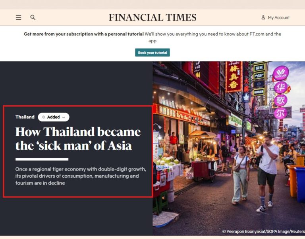Image resolution: width=305 pixels, height=239 pixels.
Task: Open the Thailand topic link
Action: (x=25, y=117)
